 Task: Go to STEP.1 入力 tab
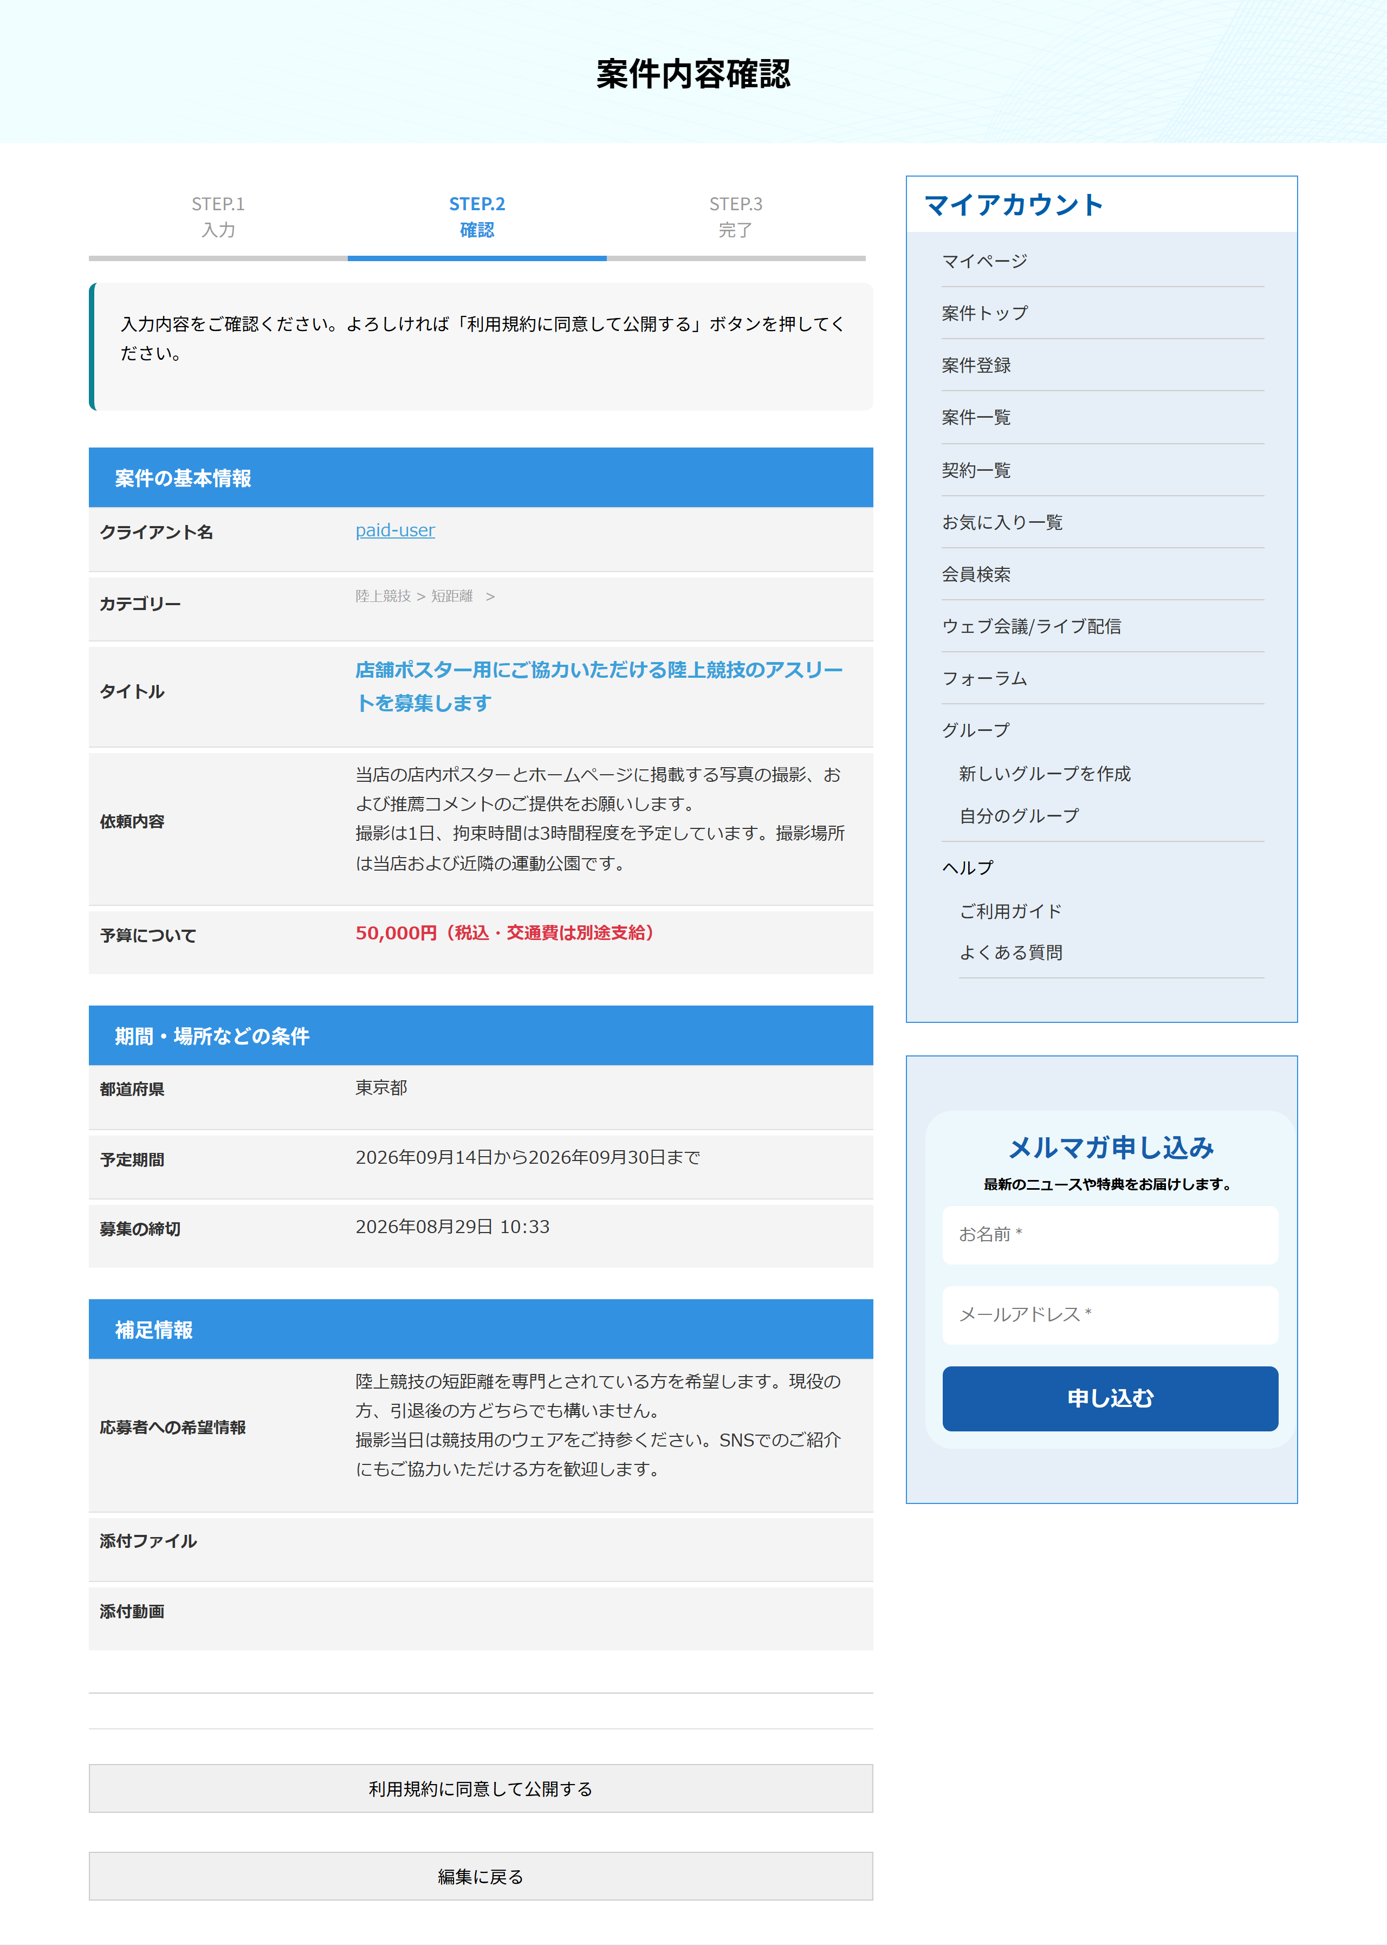coord(218,217)
